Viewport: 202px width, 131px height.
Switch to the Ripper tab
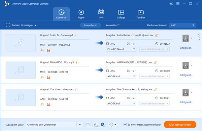81,14
